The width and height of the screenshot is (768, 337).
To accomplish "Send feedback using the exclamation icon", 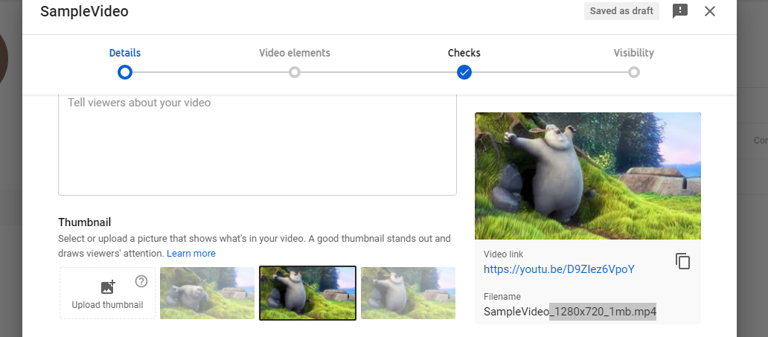I will (x=680, y=10).
